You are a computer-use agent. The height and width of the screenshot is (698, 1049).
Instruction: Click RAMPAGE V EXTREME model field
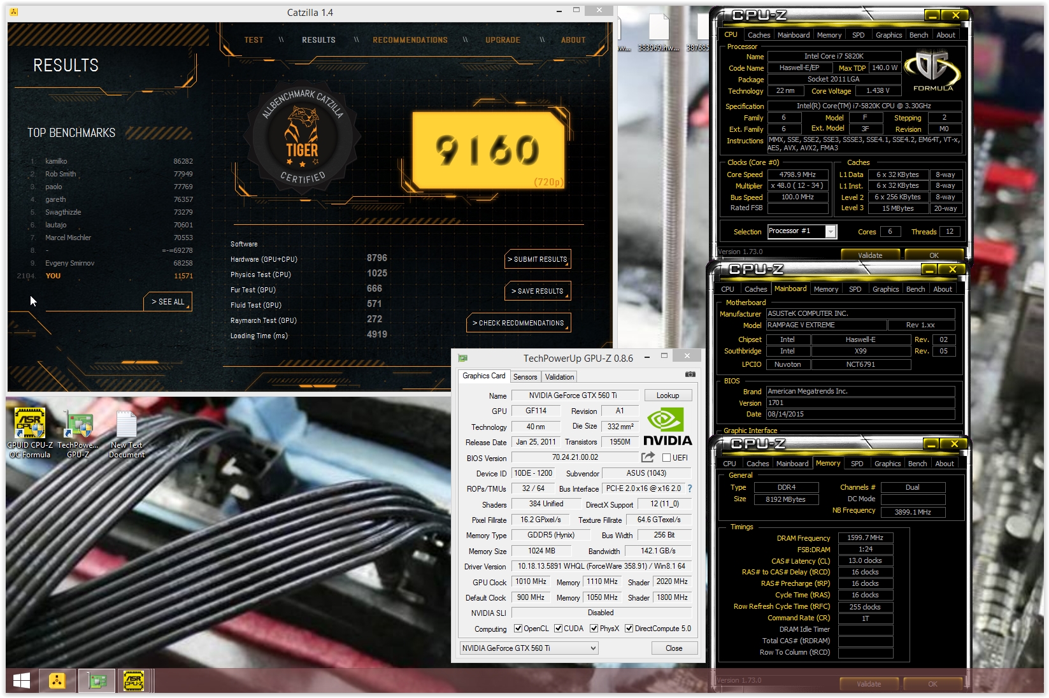click(x=826, y=325)
